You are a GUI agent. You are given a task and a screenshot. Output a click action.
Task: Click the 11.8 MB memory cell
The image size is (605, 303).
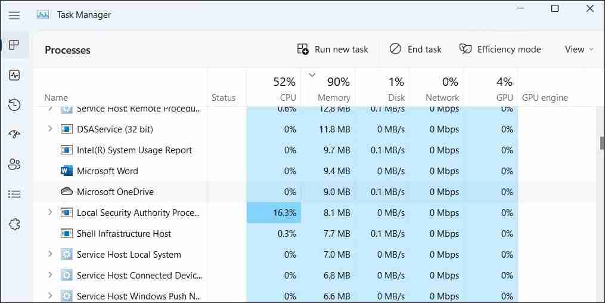tap(328, 129)
